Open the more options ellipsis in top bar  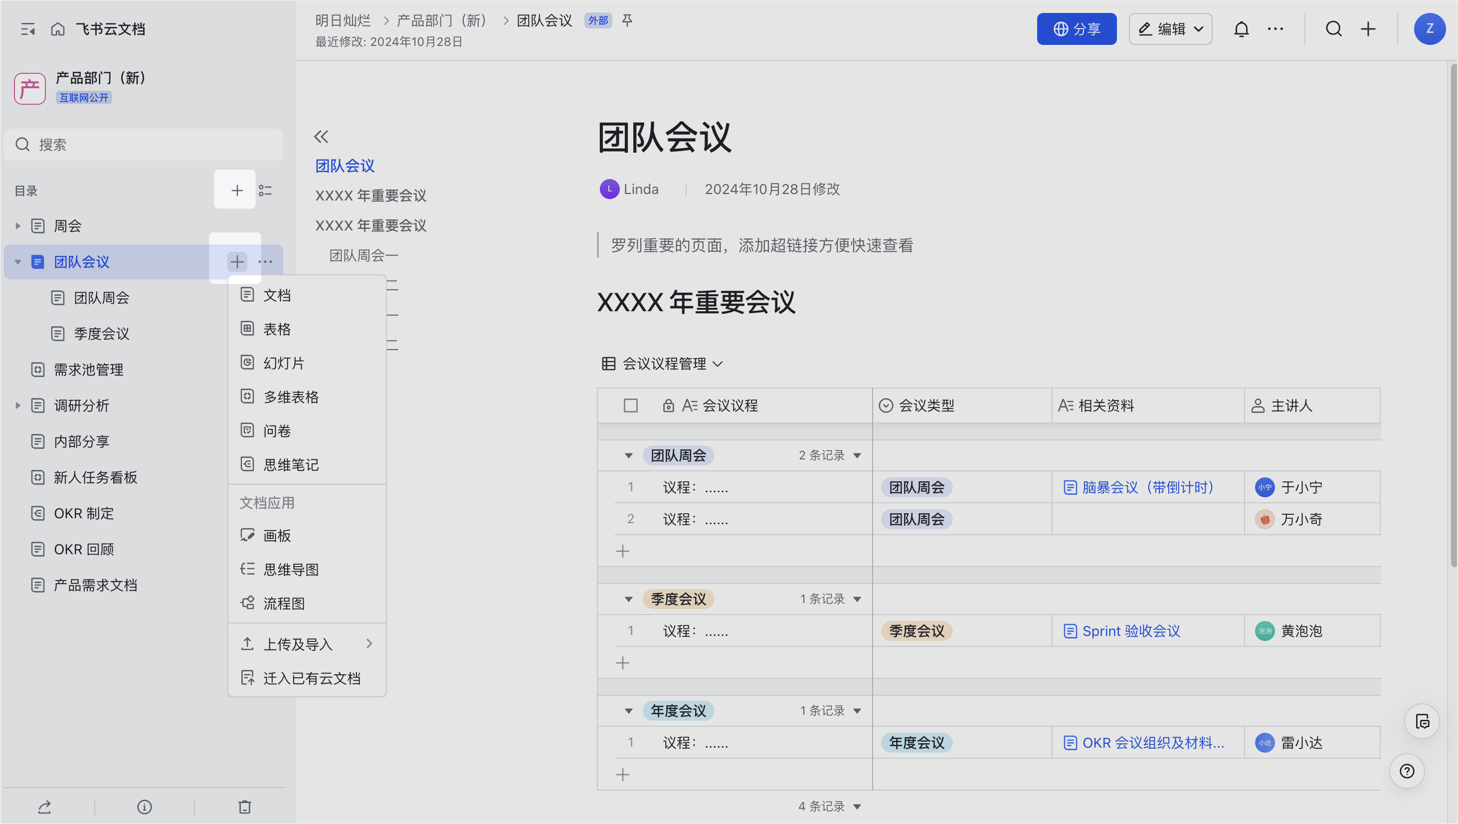pos(1275,29)
